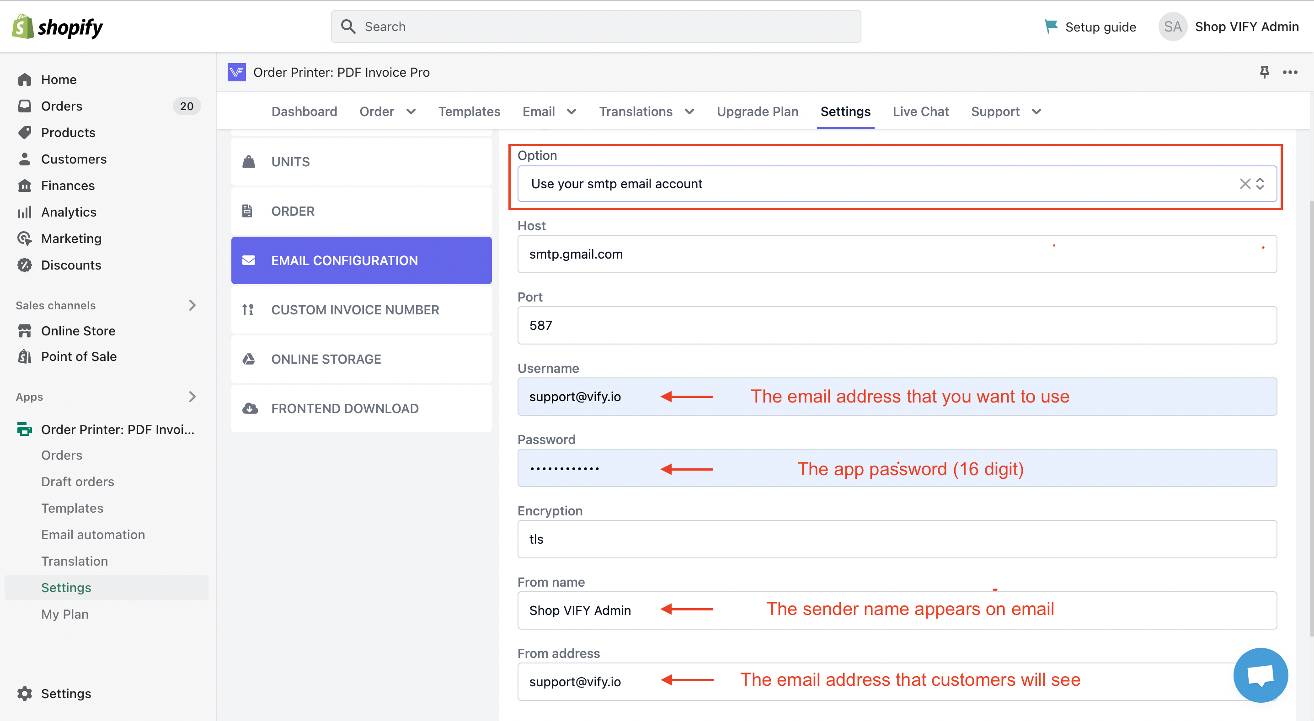1314x721 pixels.
Task: Switch to the Dashboard tab
Action: 304,111
